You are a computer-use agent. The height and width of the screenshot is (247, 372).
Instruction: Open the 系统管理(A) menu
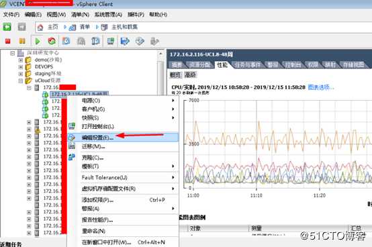108,15
